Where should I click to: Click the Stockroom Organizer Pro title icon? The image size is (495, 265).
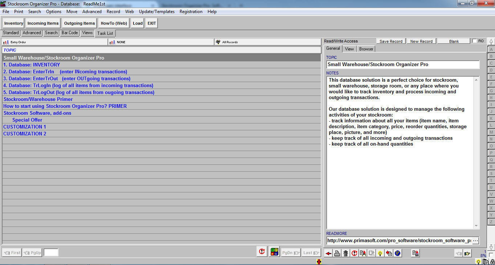tap(3, 3)
